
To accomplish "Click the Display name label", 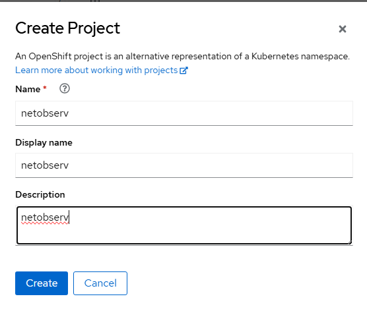I will [x=44, y=142].
